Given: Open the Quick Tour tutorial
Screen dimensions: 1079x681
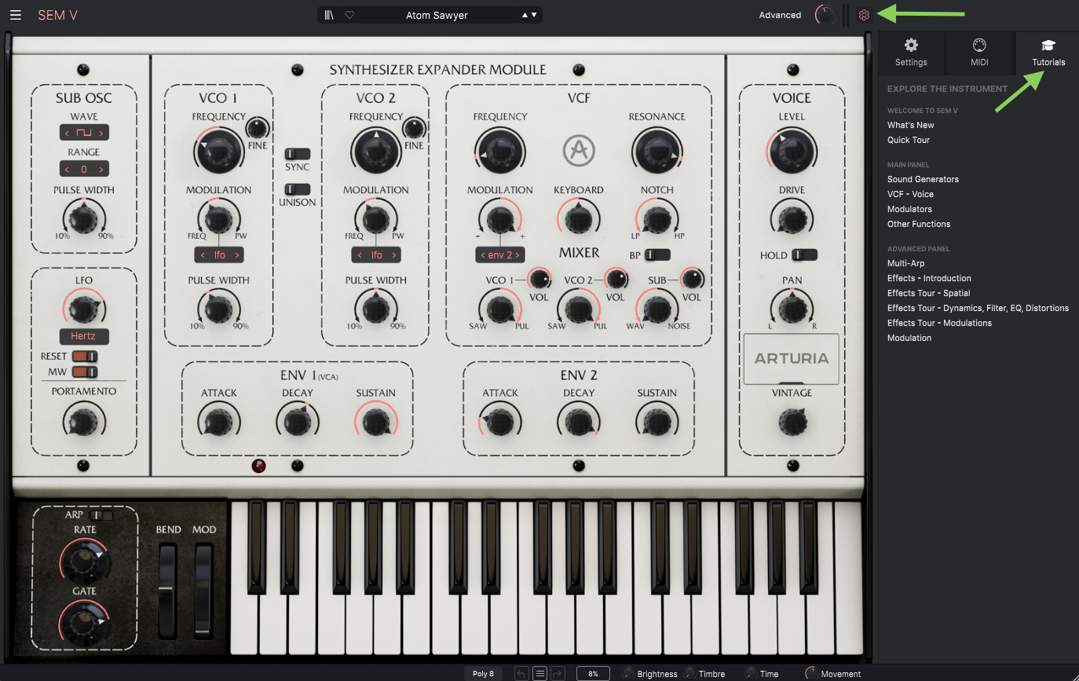Looking at the screenshot, I should pos(909,140).
